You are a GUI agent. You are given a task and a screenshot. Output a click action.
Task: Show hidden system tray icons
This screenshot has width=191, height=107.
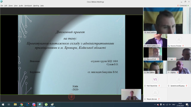tap(155, 105)
